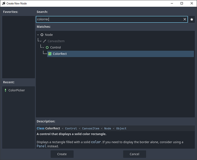The width and height of the screenshot is (197, 160).
Task: Click the Node circle icon in Matches tree
Action: coord(42,35)
